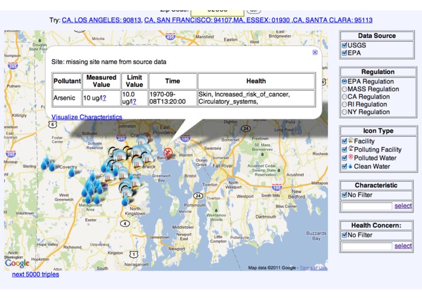Image resolution: width=422 pixels, height=299 pixels.
Task: Try CA, SAN FRANCISCO: 94107 link
Action: coord(188,20)
